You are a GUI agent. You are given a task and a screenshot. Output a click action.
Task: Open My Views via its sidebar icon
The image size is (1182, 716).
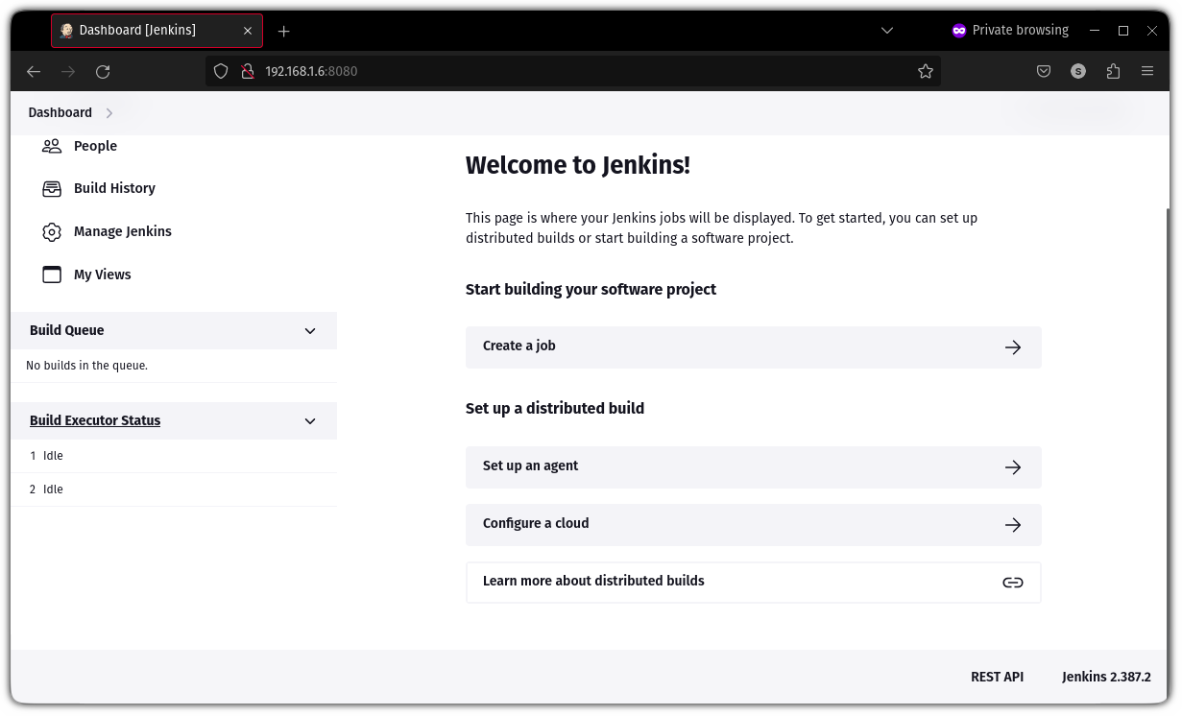[x=51, y=274]
